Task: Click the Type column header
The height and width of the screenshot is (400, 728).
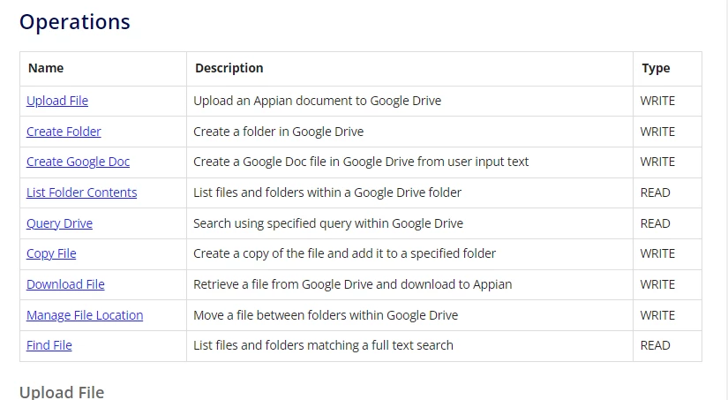Action: pyautogui.click(x=656, y=68)
